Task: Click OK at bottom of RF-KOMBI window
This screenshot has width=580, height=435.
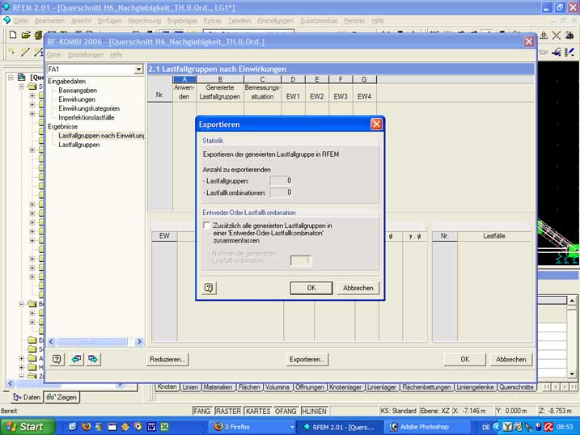Action: click(x=464, y=359)
